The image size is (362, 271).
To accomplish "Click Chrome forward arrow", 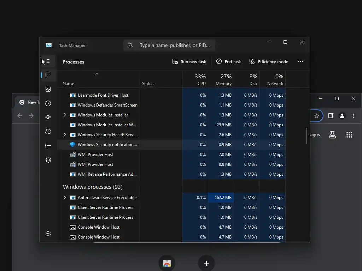I will (31, 116).
